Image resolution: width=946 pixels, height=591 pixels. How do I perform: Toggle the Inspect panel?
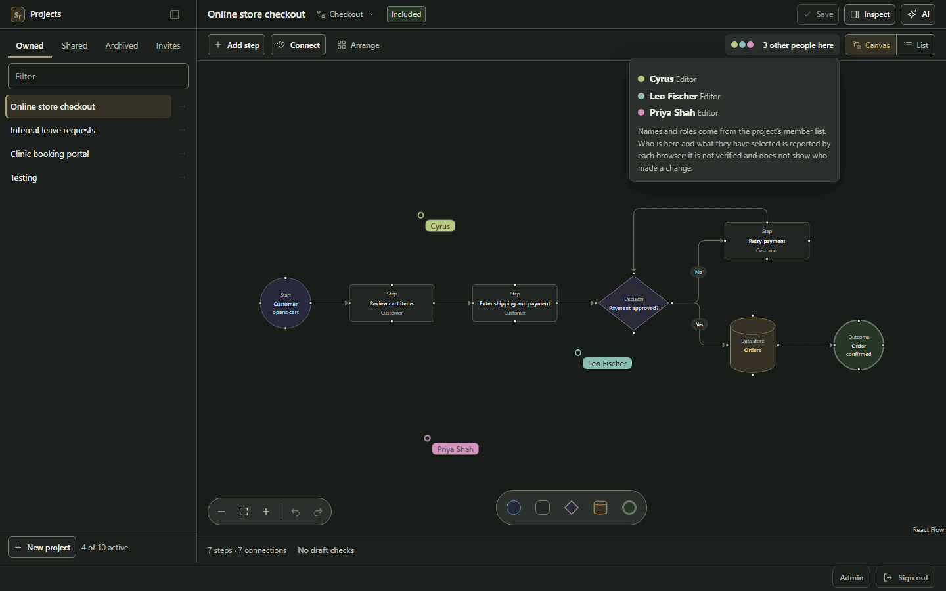click(x=870, y=14)
